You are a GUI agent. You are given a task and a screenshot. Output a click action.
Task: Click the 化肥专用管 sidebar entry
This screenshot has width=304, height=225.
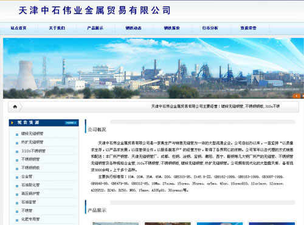coord(30,219)
